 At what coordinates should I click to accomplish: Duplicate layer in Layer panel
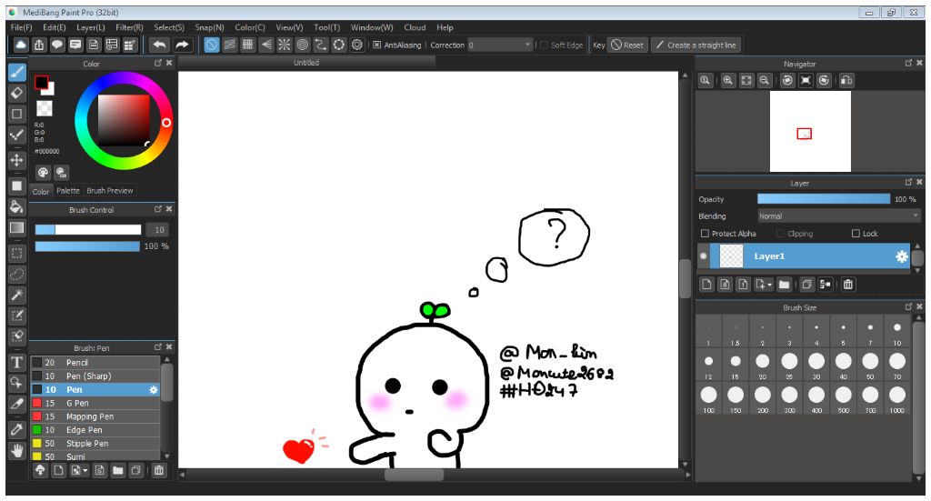click(806, 285)
